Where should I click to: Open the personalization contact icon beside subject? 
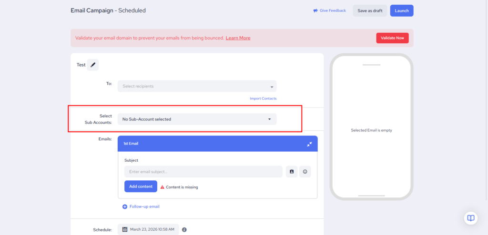click(x=292, y=172)
